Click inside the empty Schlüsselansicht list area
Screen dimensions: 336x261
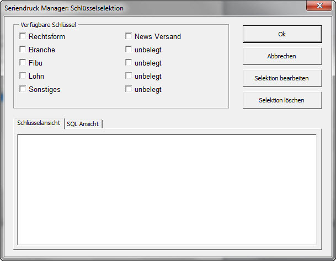167,189
